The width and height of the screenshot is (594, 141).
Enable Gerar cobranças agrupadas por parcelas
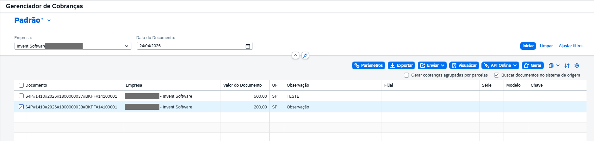click(x=406, y=75)
